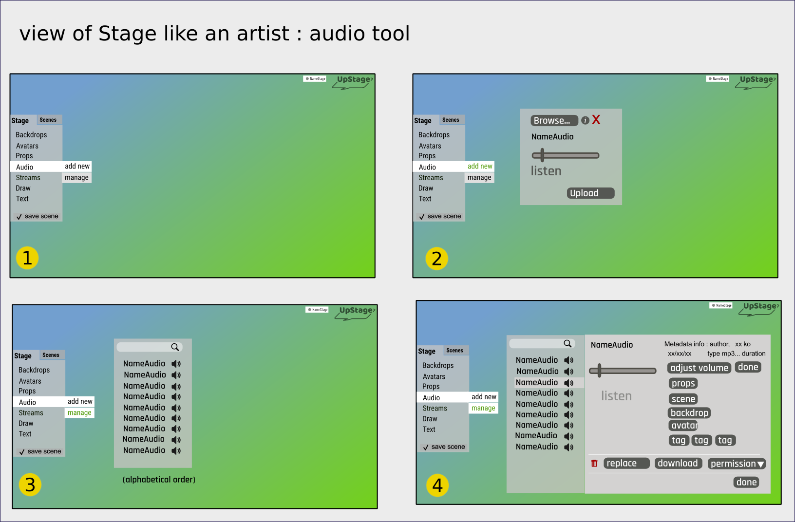
Task: Click the UpStage logo in mockup 1
Action: [x=353, y=81]
